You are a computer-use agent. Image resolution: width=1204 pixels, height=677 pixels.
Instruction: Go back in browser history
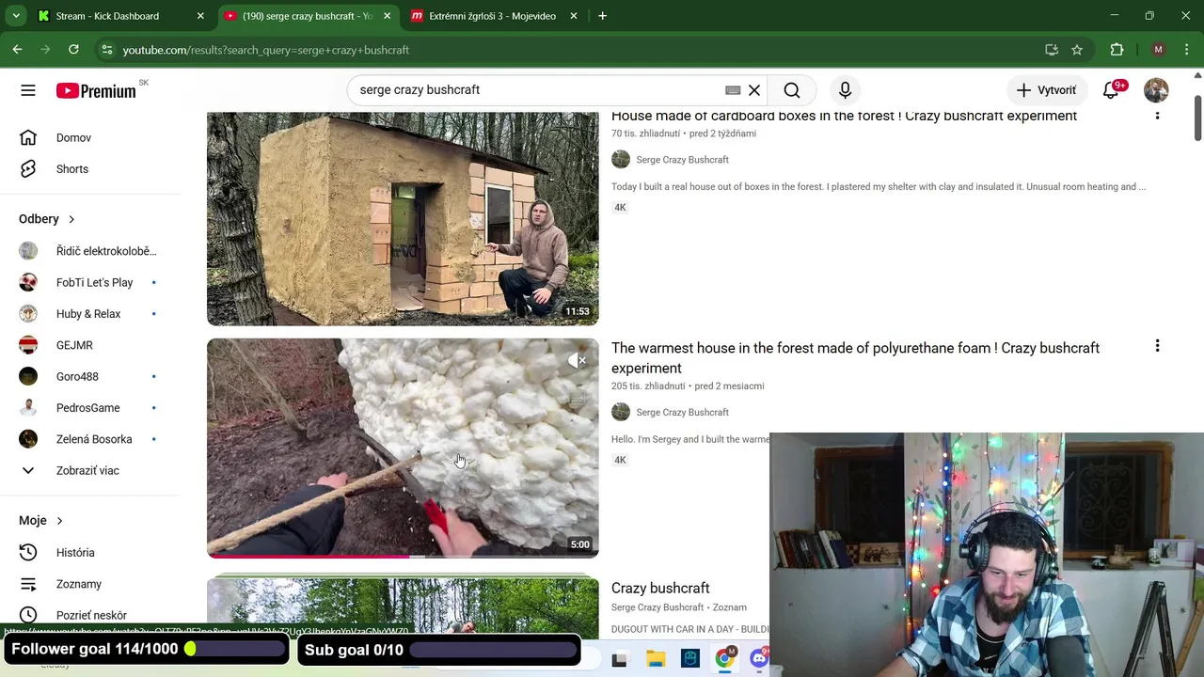click(x=17, y=50)
